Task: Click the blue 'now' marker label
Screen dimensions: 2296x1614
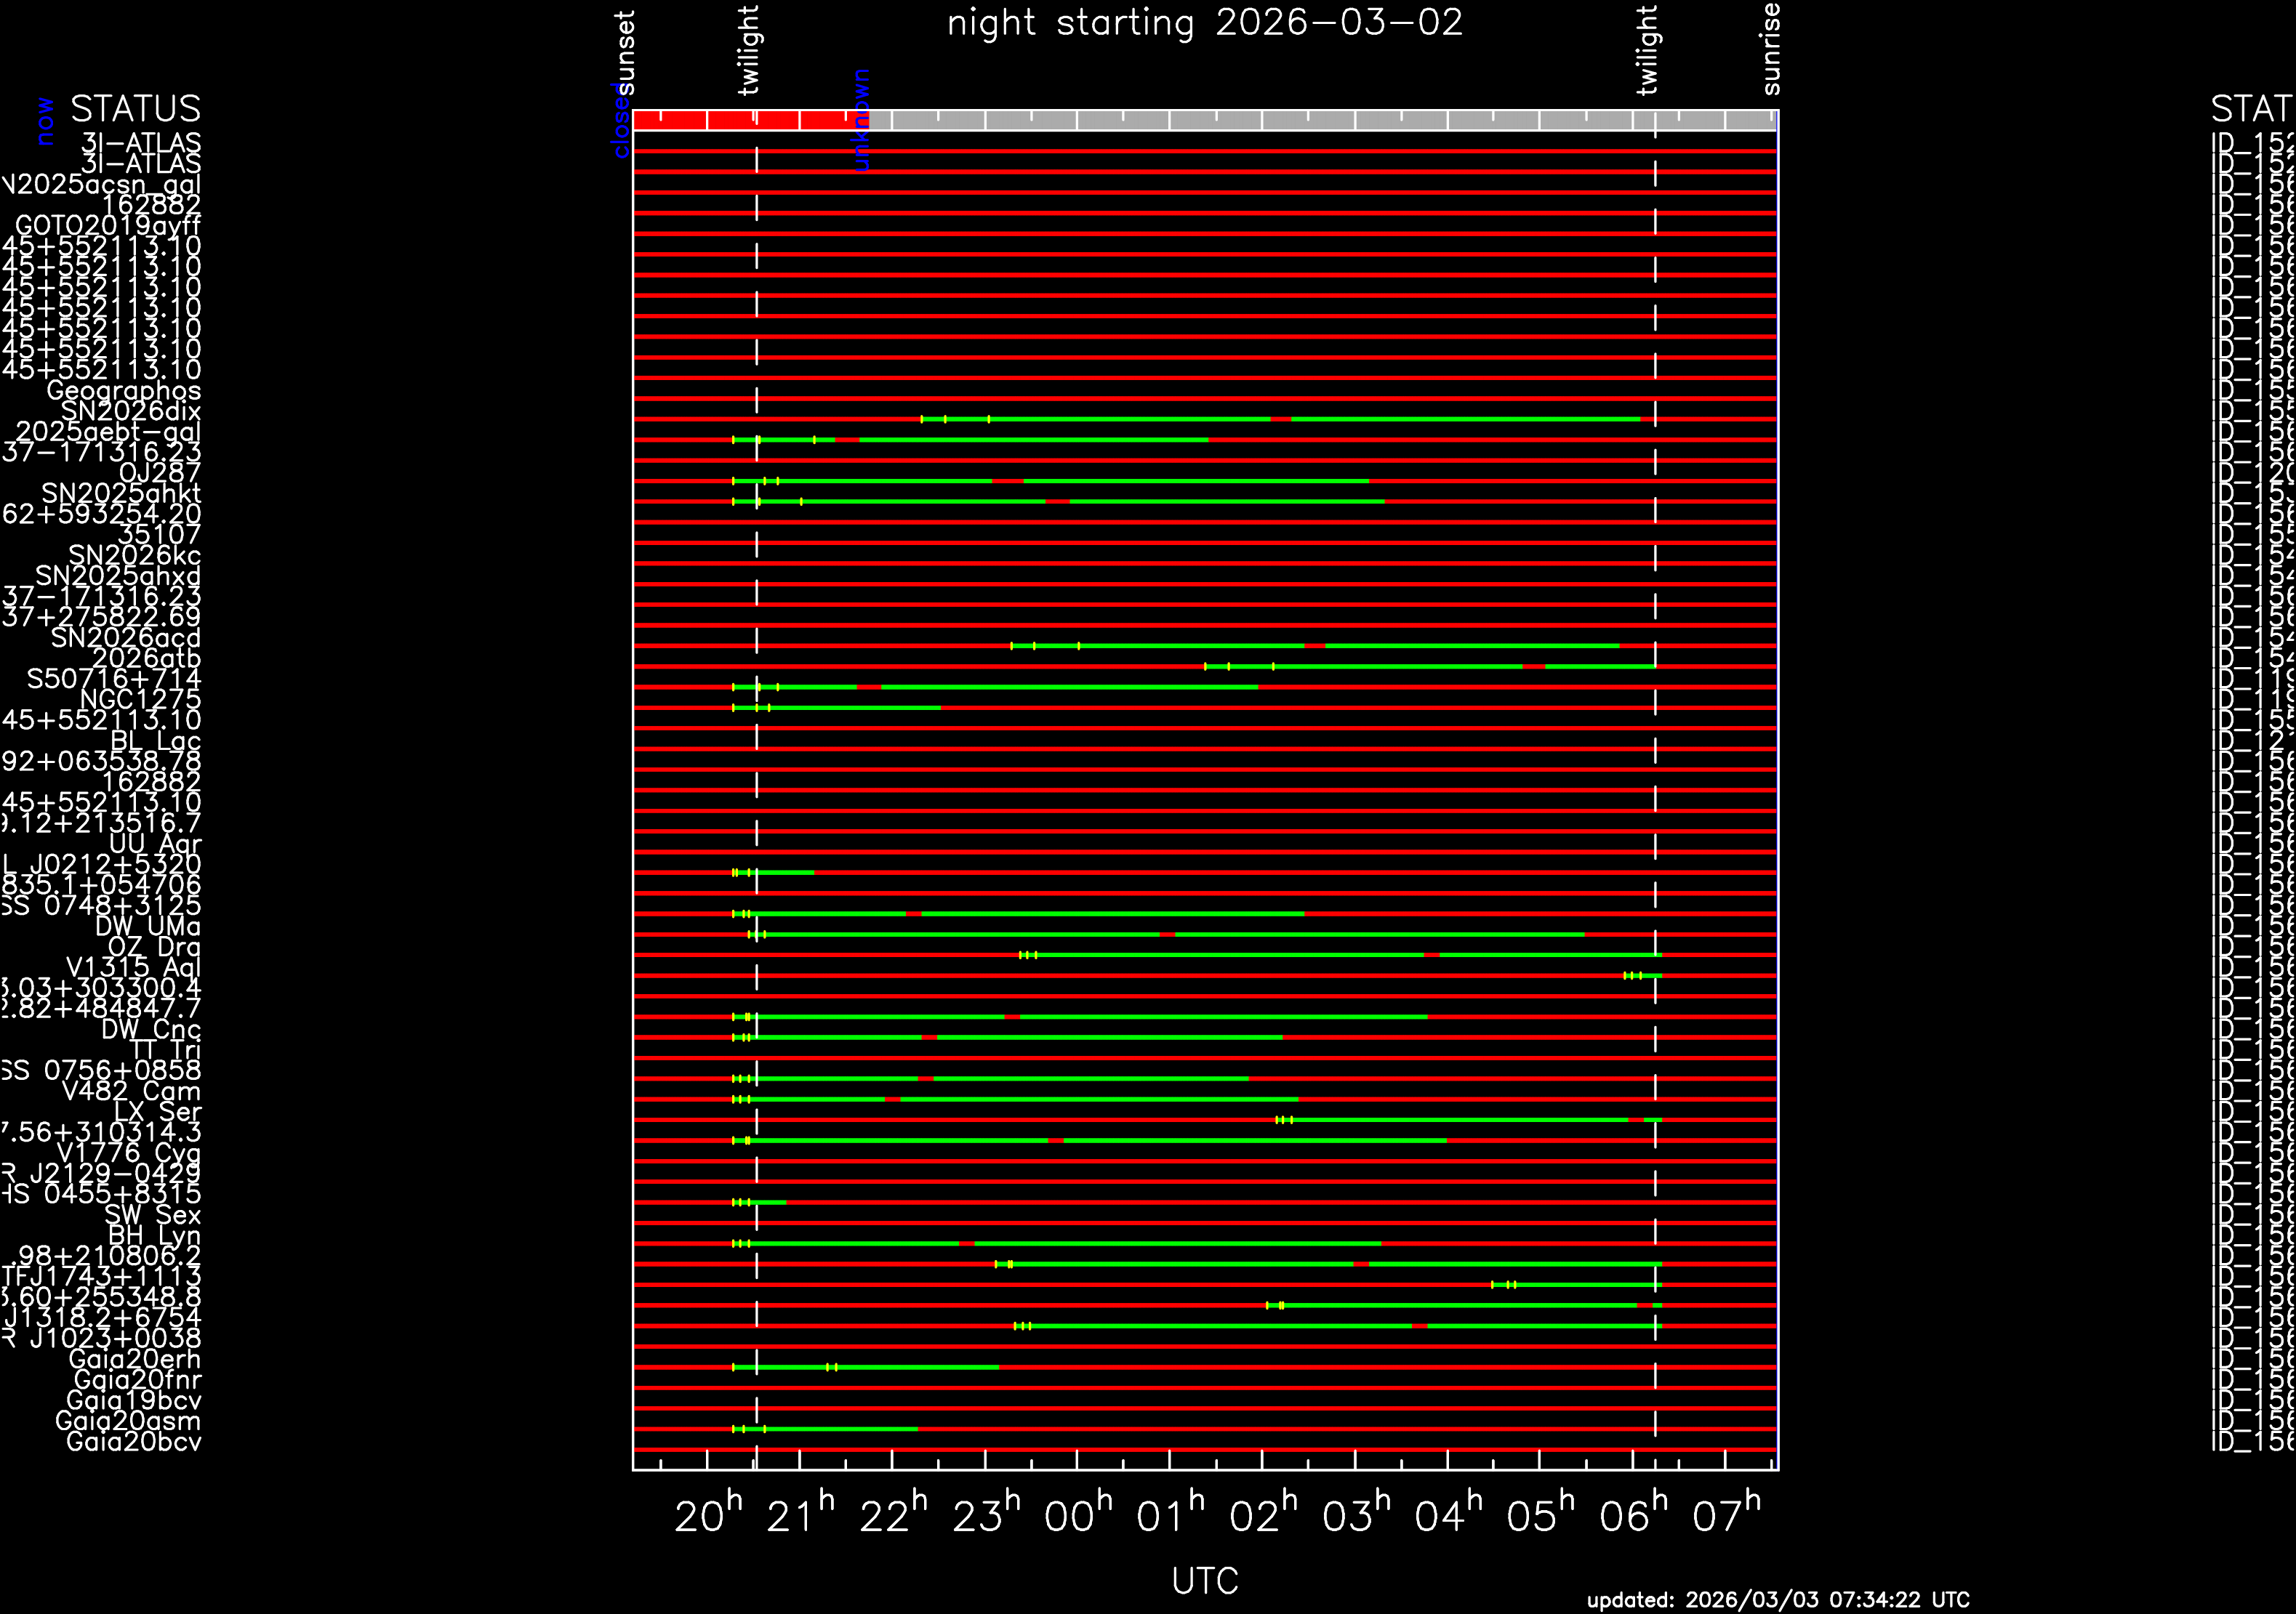Action: pyautogui.click(x=44, y=121)
